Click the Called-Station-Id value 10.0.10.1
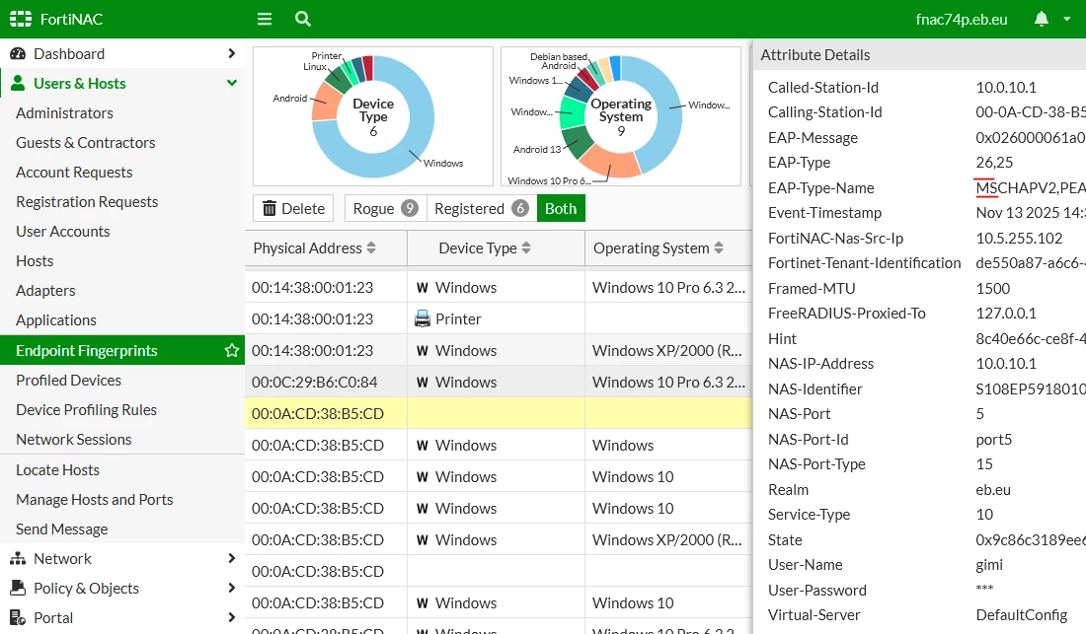Viewport: 1086px width, 634px height. click(x=1006, y=88)
